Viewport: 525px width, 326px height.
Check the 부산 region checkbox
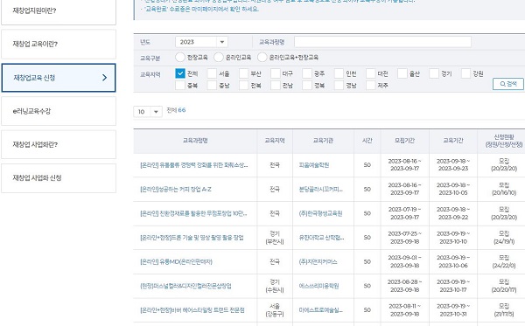[244, 73]
